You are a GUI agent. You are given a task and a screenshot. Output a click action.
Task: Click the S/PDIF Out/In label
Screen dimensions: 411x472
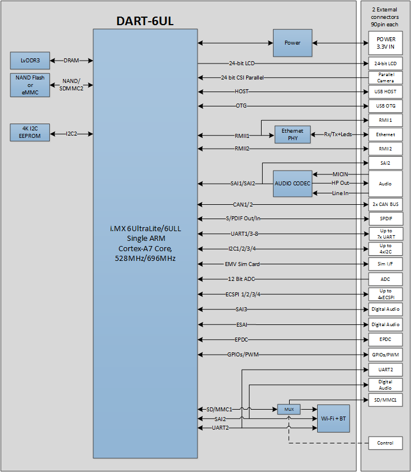pyautogui.click(x=243, y=218)
